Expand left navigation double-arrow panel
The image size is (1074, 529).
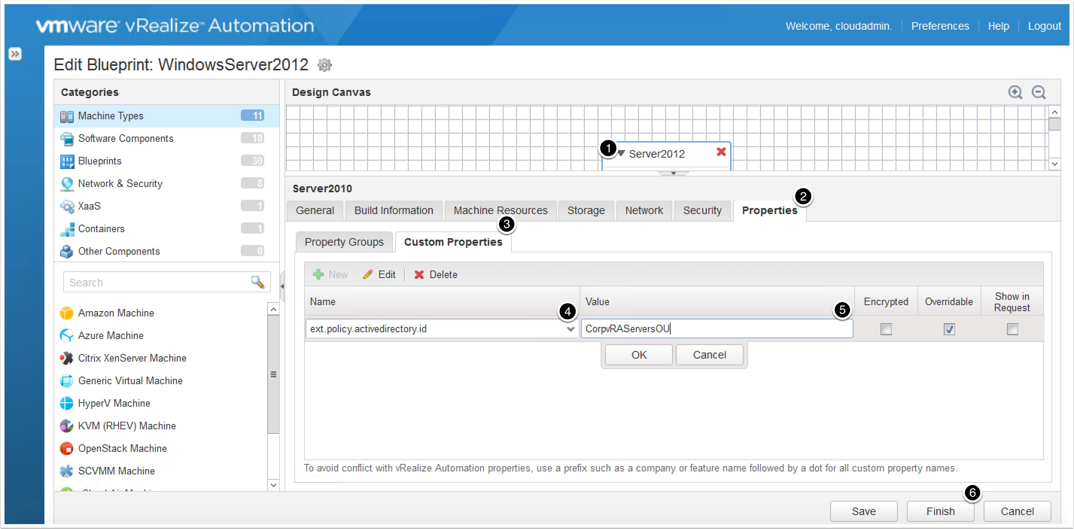tap(15, 54)
